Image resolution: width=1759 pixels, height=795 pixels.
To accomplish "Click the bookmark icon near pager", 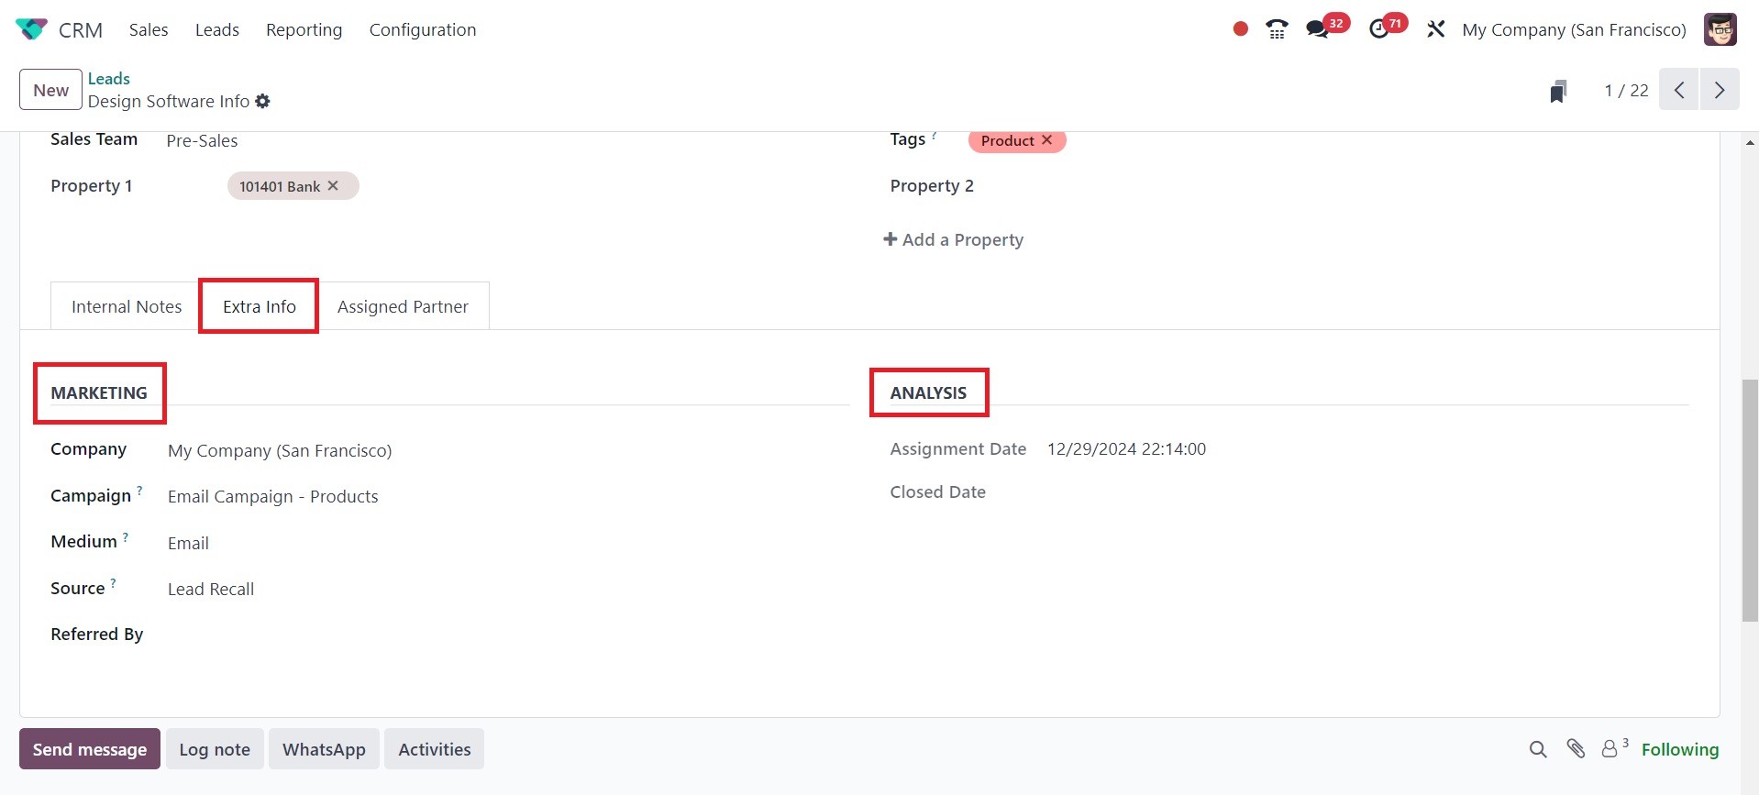I will click(x=1558, y=91).
